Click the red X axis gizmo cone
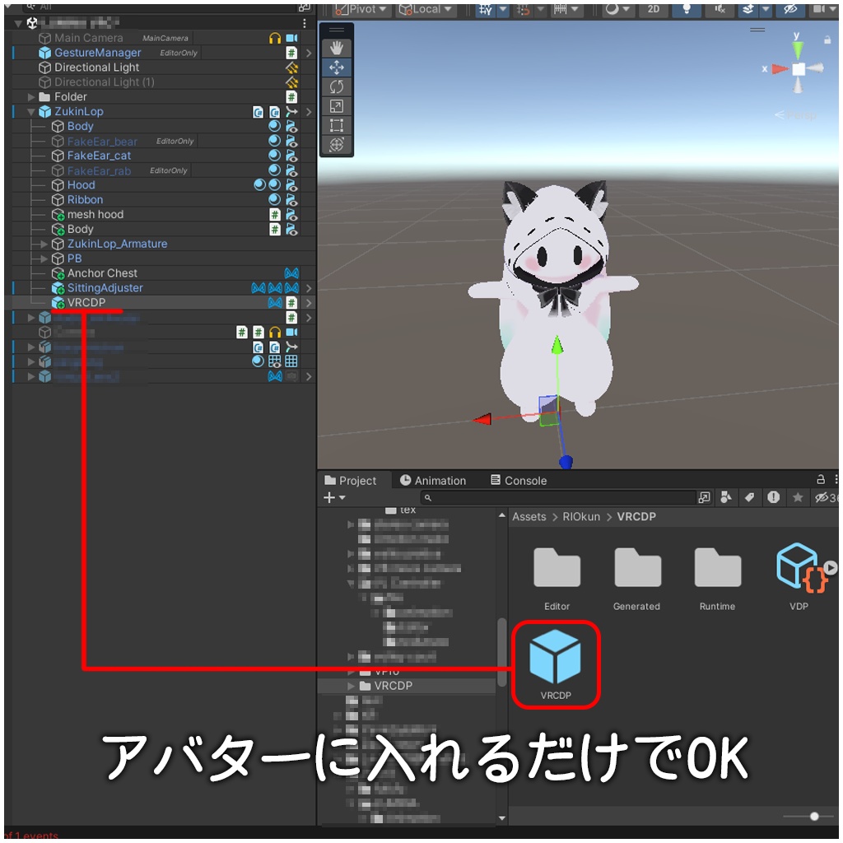Image resolution: width=843 pixels, height=843 pixels. coord(780,69)
